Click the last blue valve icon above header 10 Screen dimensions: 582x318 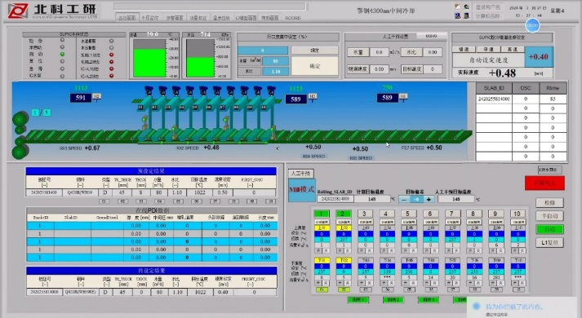tap(271, 90)
